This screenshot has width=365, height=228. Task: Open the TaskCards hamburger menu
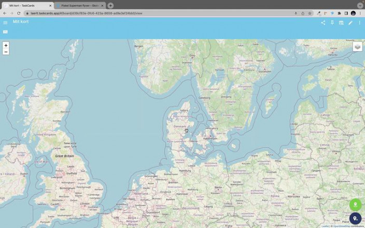pos(5,22)
